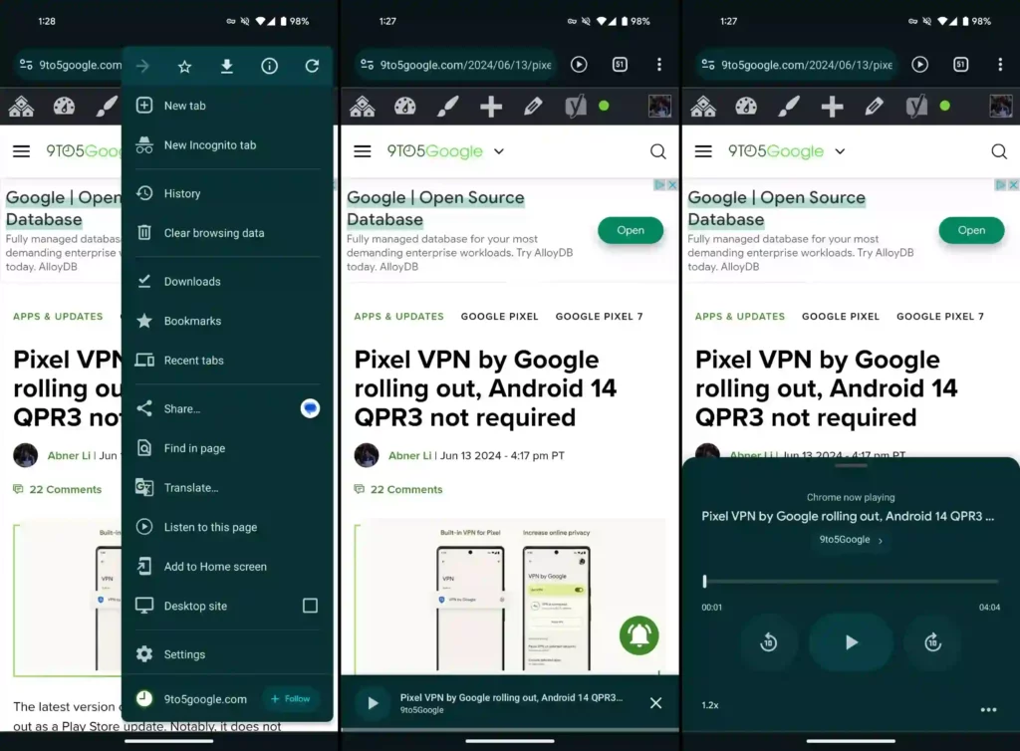Reload page with refresh icon
The height and width of the screenshot is (751, 1020).
click(312, 66)
